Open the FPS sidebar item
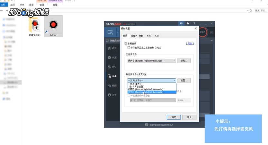This screenshot has width=268, height=145. point(112,67)
